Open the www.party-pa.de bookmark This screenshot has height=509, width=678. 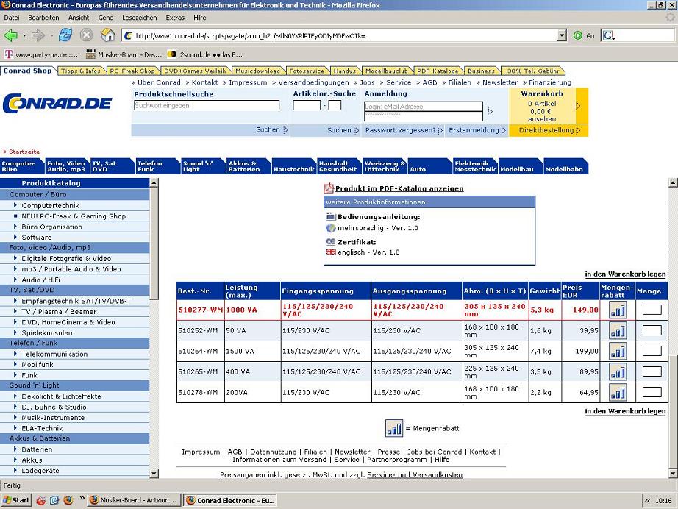(x=43, y=54)
